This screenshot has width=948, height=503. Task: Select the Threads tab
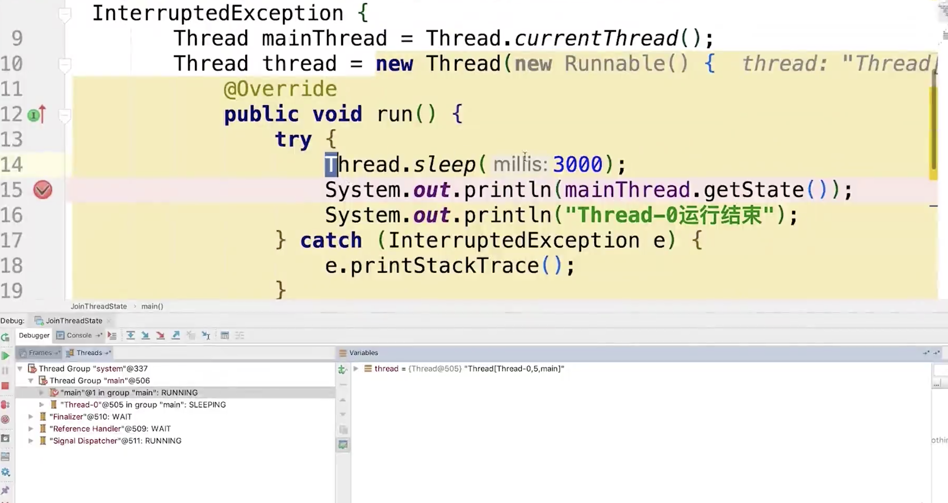(x=89, y=352)
